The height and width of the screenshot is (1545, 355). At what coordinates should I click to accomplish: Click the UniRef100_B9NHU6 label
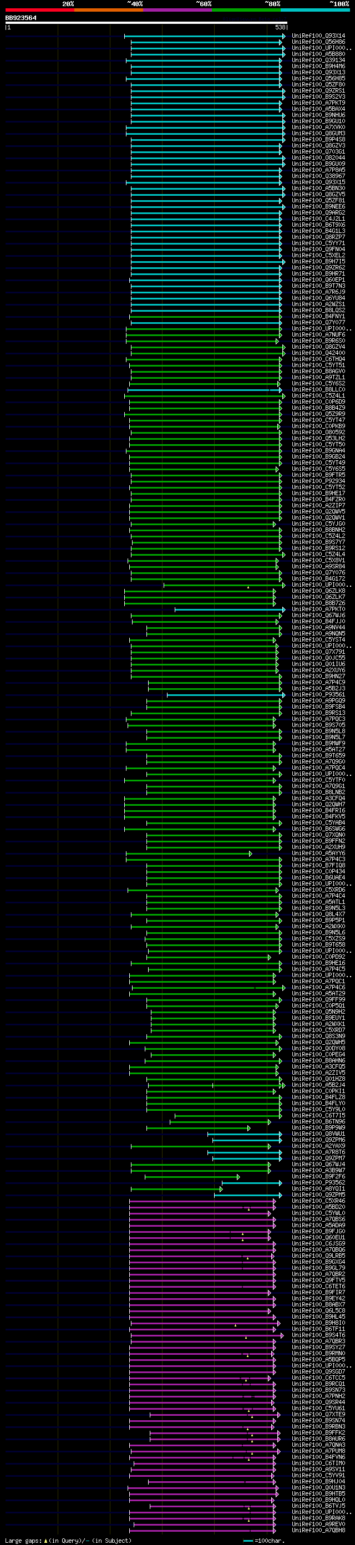318,115
